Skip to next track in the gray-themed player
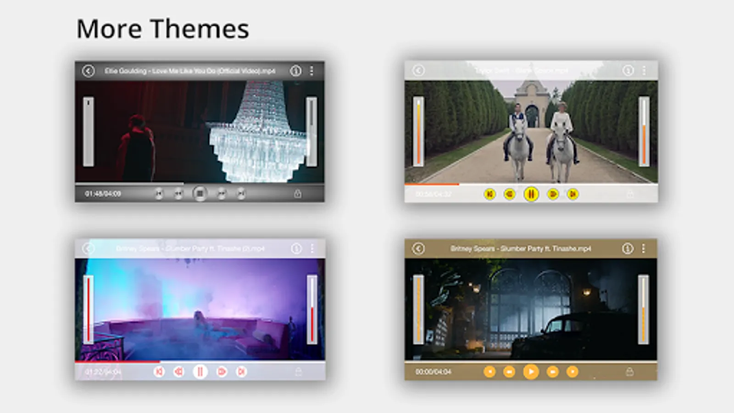 241,194
